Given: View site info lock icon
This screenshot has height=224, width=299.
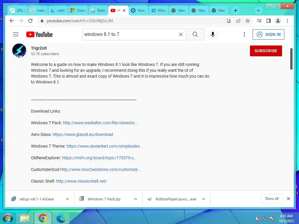Looking at the screenshot, I should click(x=42, y=21).
